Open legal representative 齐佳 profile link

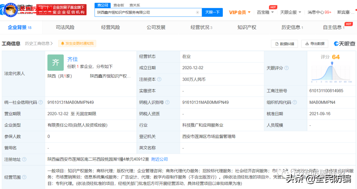(72, 59)
